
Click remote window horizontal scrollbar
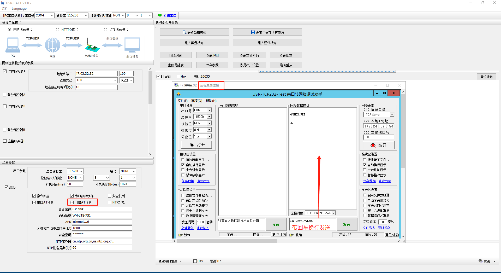click(x=226, y=241)
